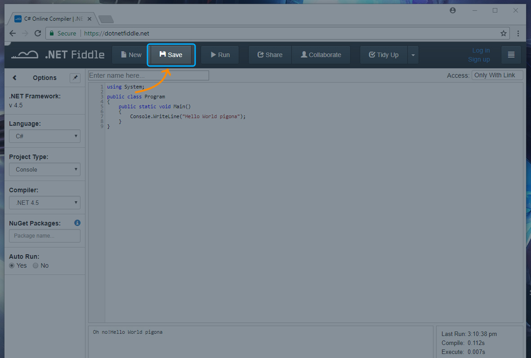Open the Compiler version dropdown

[x=45, y=203]
